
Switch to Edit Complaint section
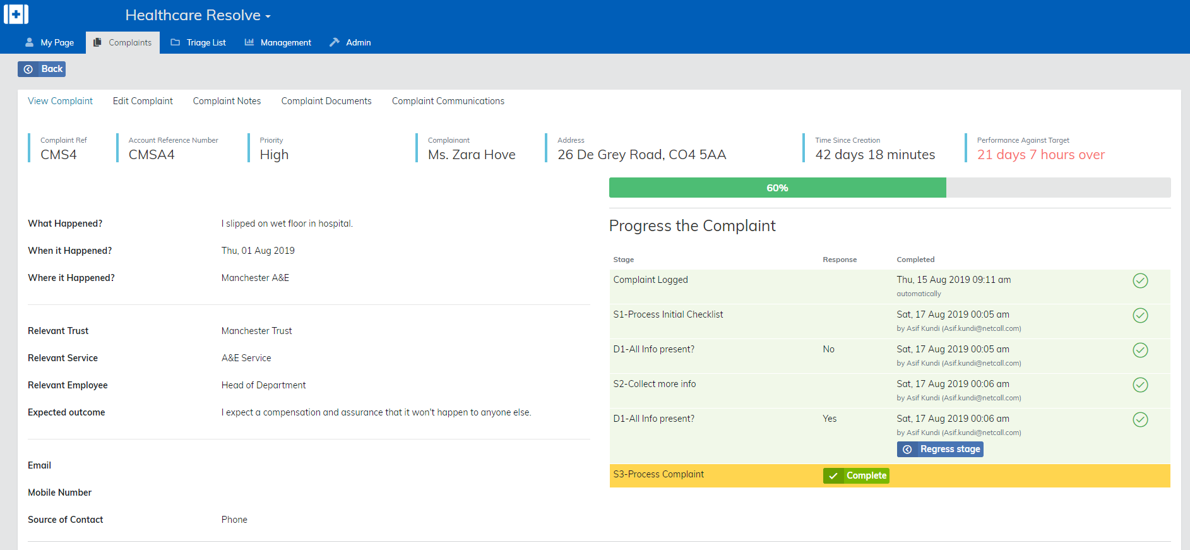pyautogui.click(x=143, y=101)
